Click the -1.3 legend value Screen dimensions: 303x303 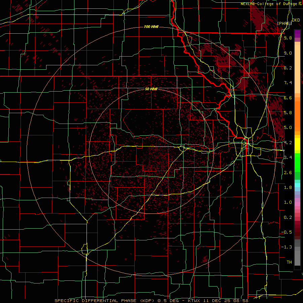pyautogui.click(x=287, y=247)
